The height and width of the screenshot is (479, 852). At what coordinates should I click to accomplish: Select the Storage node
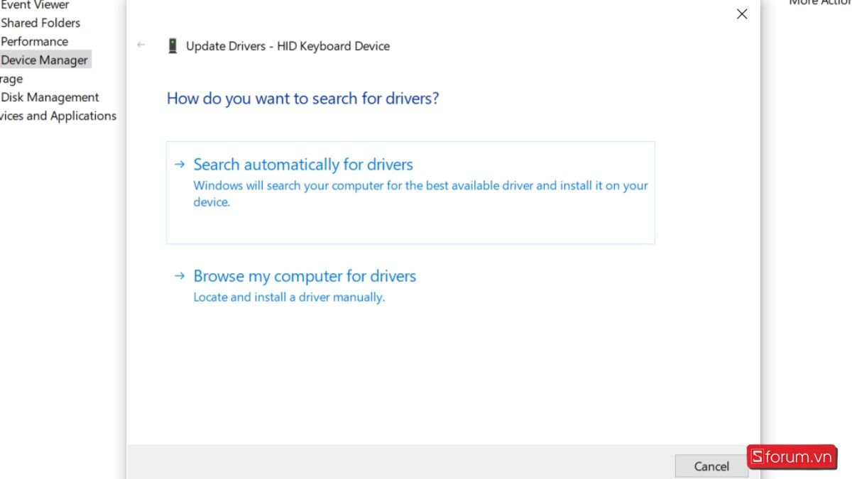tap(11, 78)
